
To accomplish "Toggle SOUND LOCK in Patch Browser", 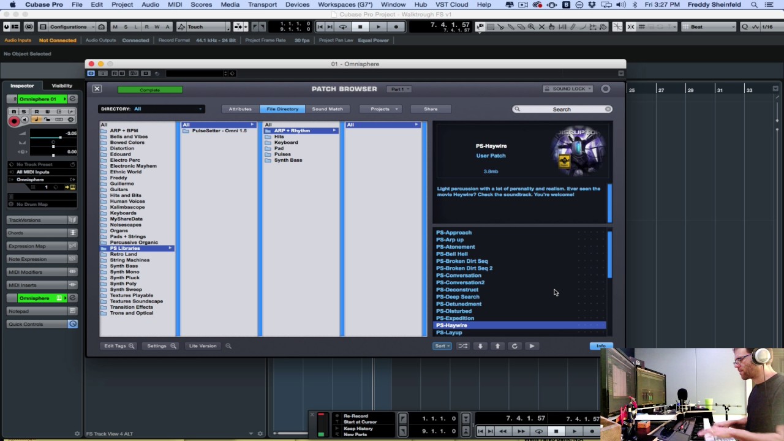I will coord(568,89).
